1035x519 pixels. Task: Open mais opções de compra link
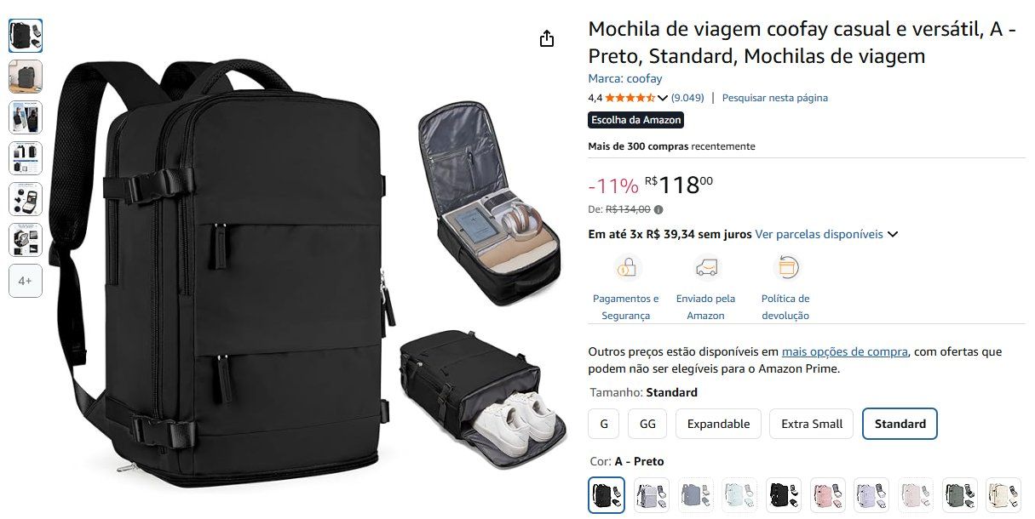[x=845, y=351]
